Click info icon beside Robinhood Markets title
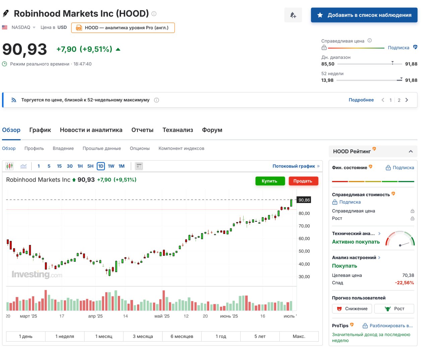The width and height of the screenshot is (429, 352). (x=154, y=14)
